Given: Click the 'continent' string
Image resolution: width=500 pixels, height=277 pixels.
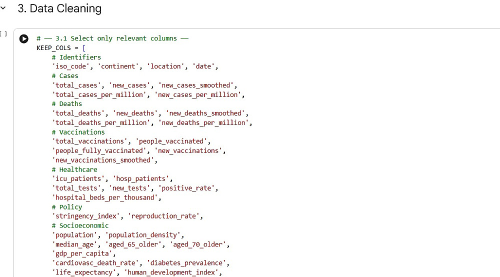Looking at the screenshot, I should point(120,66).
